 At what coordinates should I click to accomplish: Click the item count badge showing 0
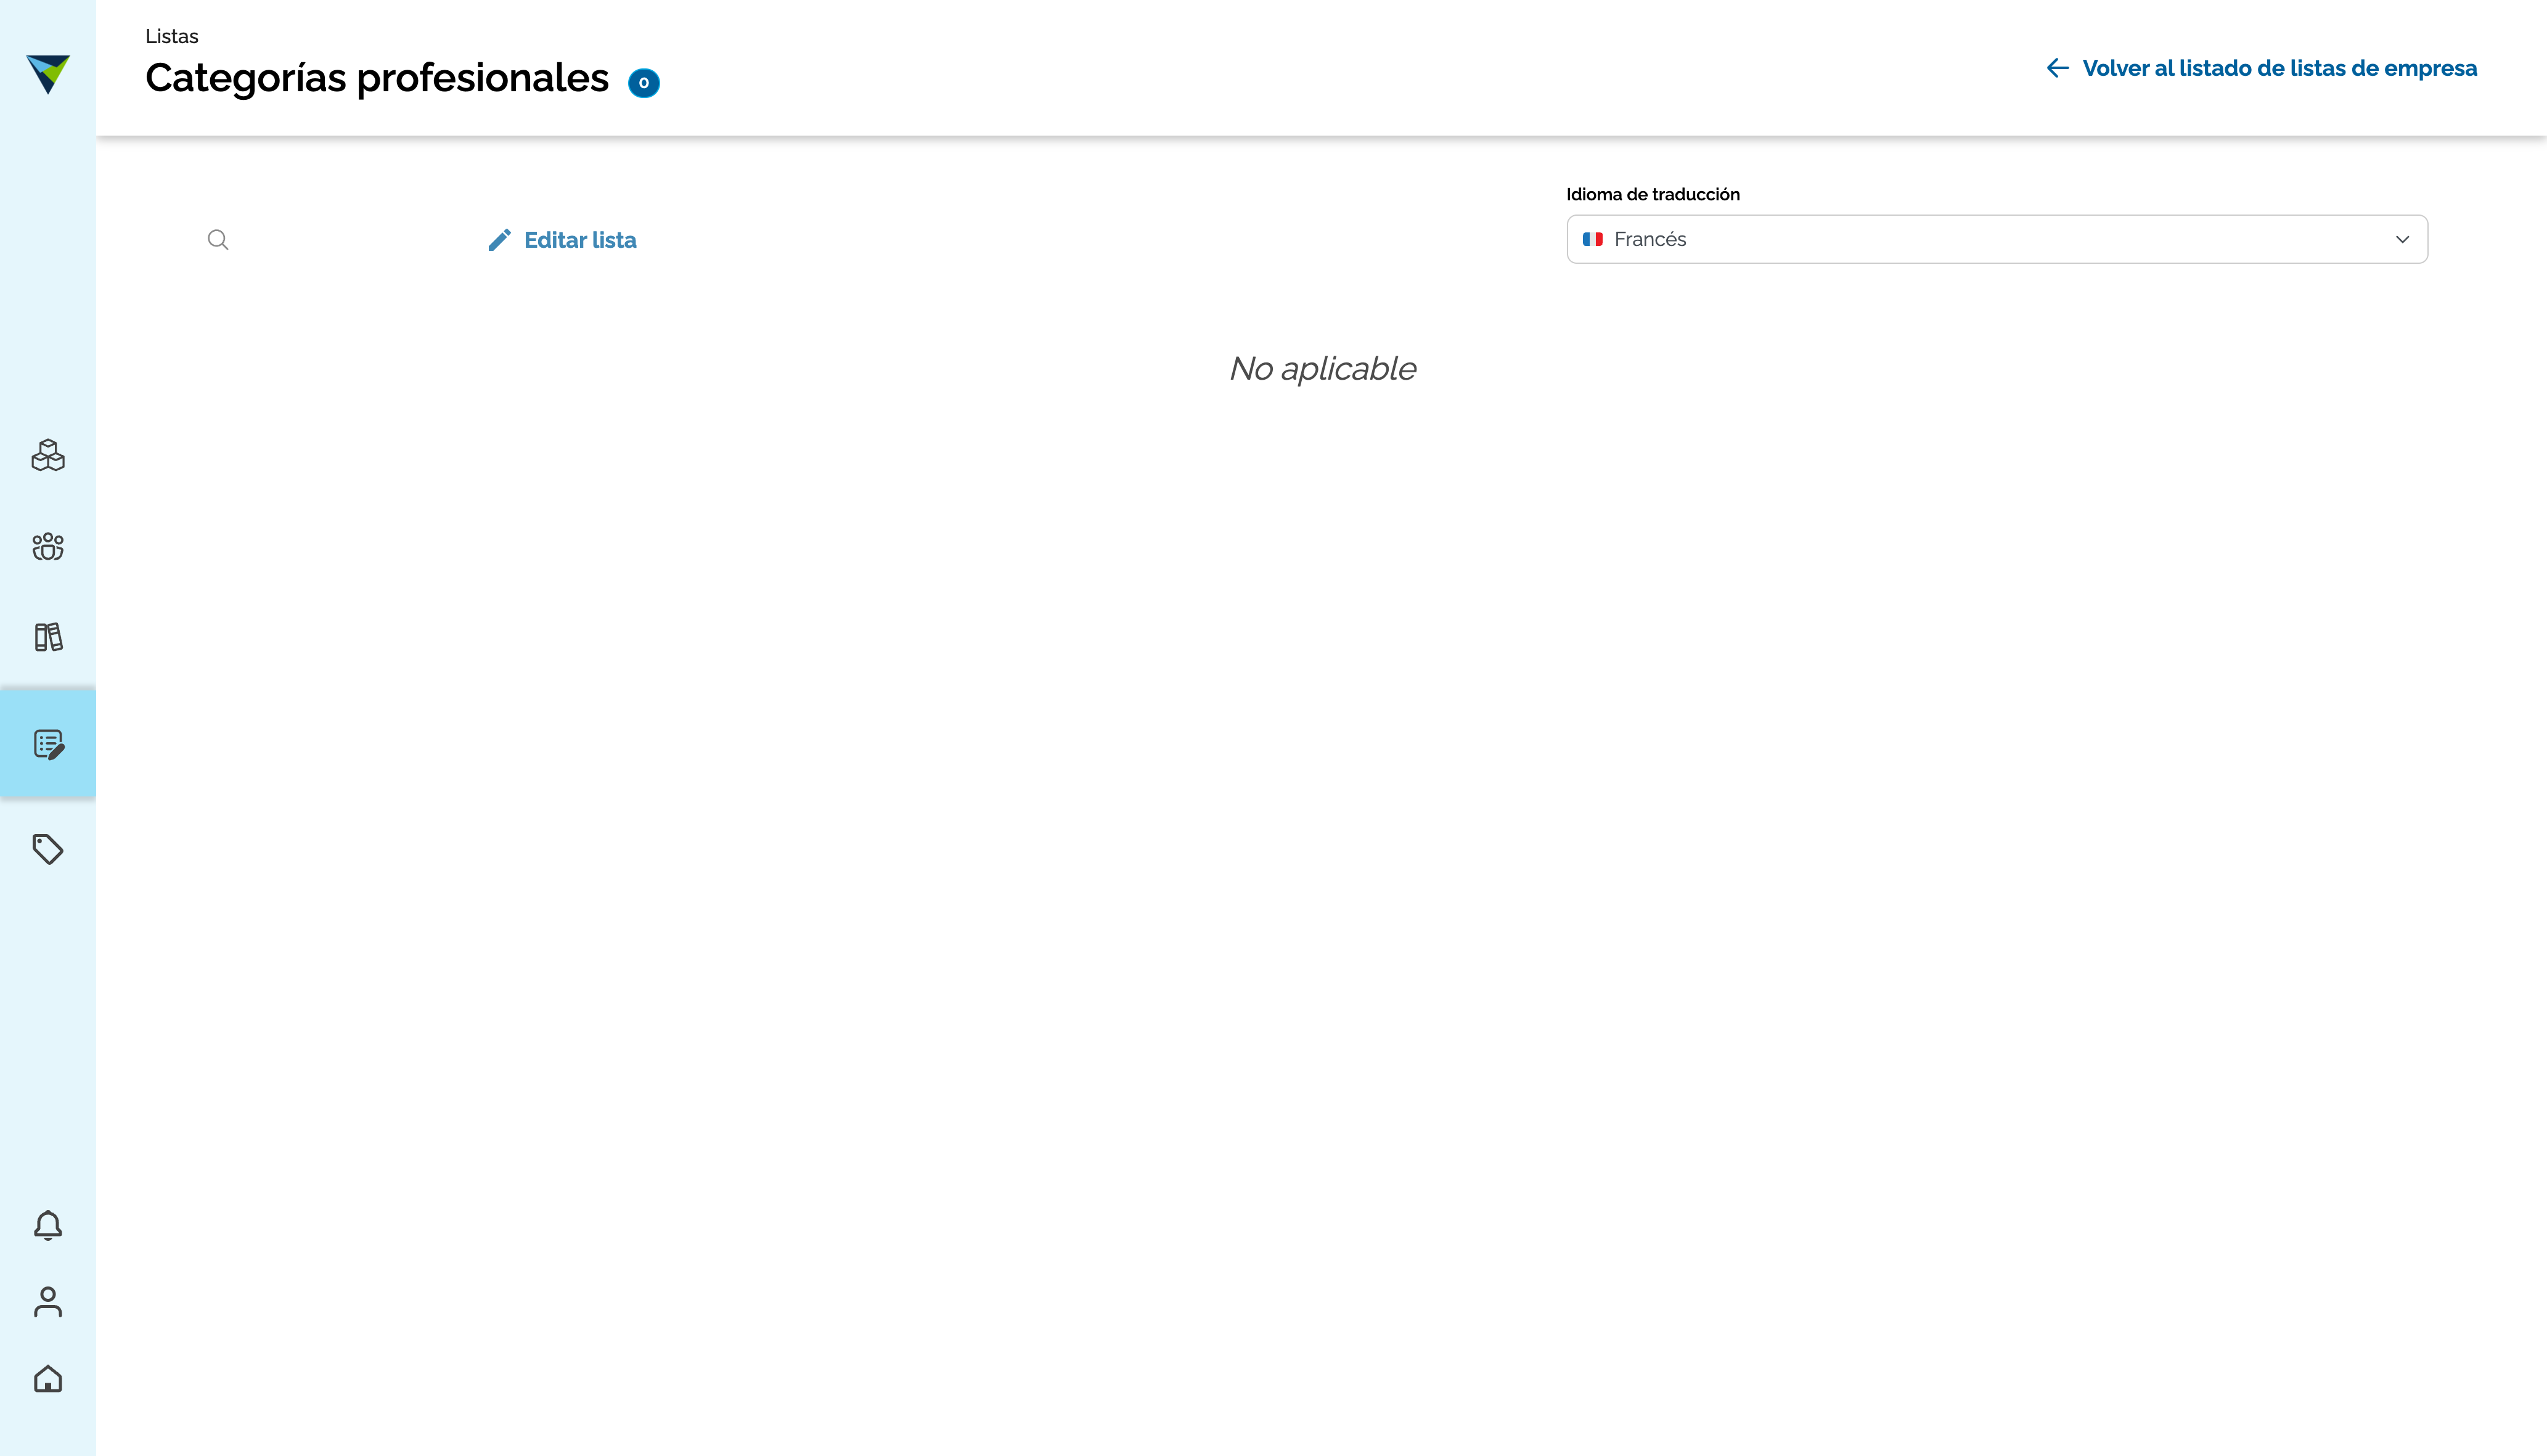pyautogui.click(x=644, y=83)
